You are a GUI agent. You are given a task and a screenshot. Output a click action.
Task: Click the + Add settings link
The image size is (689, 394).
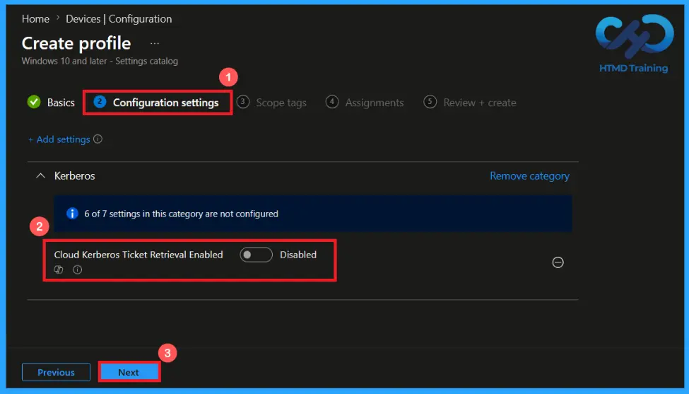click(59, 139)
